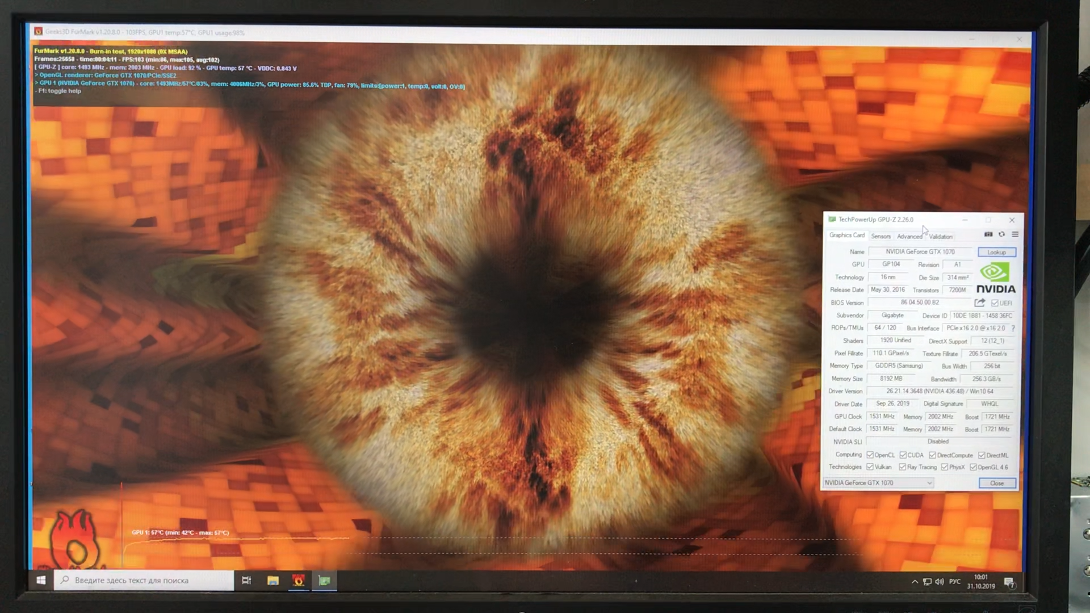Viewport: 1090px width, 613px height.
Task: Toggle Vulkan checkbox
Action: coord(870,467)
